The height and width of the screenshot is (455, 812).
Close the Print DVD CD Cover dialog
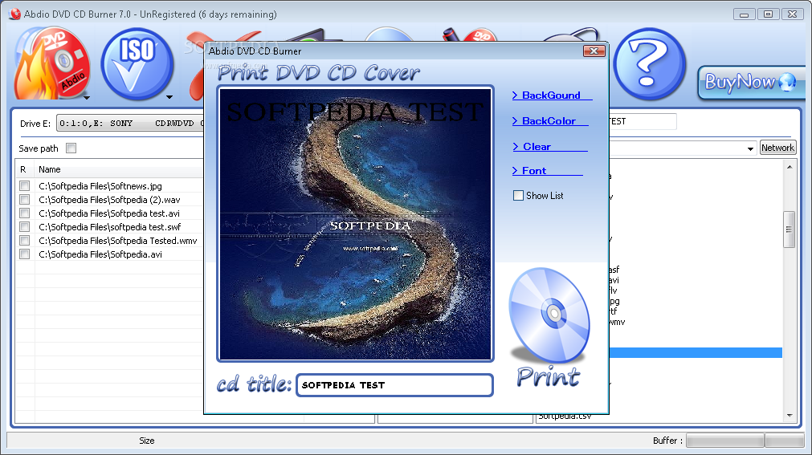(594, 51)
